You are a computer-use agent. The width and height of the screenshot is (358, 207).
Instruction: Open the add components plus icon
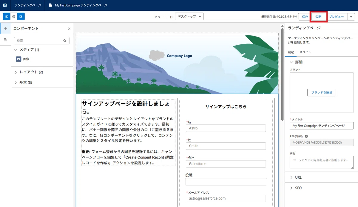click(x=5, y=28)
